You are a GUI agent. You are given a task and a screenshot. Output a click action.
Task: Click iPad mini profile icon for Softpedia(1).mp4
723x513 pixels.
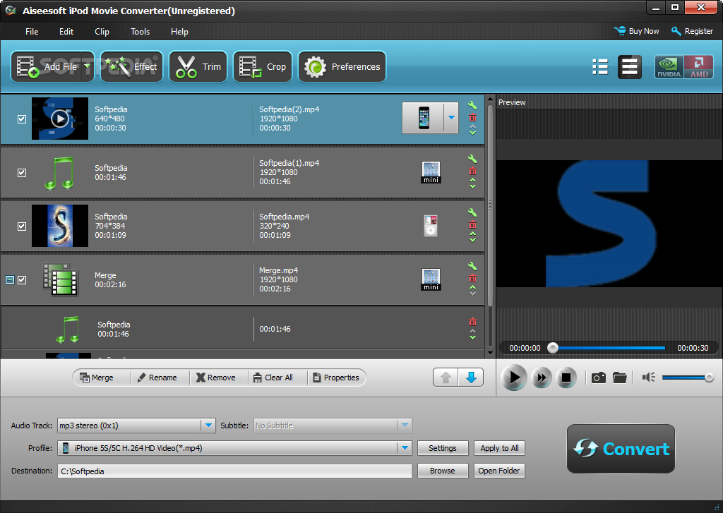pos(431,172)
